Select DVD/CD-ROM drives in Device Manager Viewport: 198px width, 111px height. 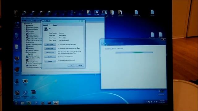34,37
